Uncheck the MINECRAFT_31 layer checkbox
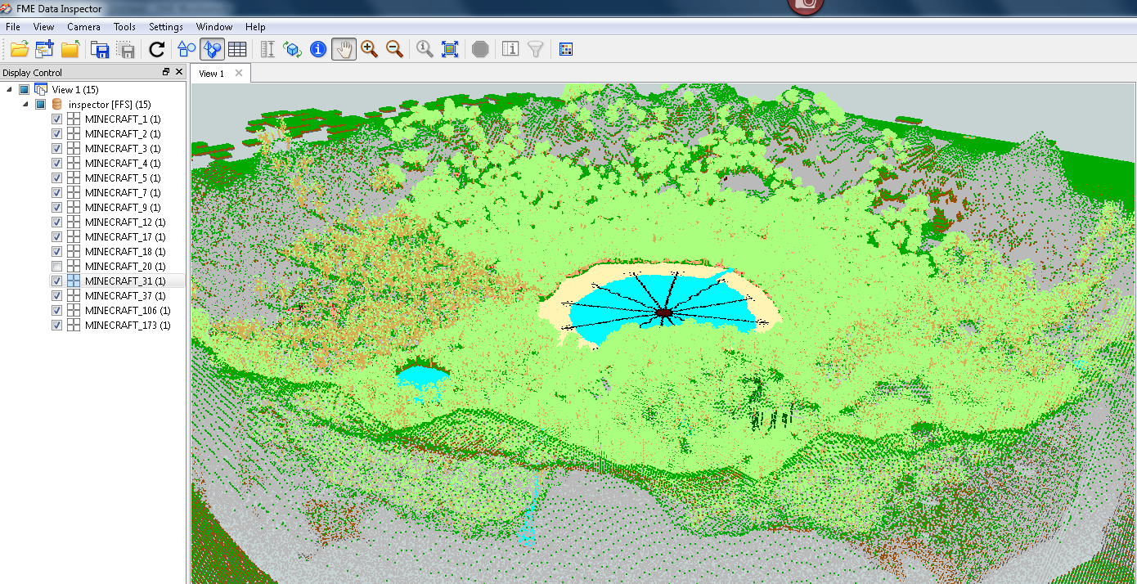This screenshot has width=1137, height=584. coord(56,281)
